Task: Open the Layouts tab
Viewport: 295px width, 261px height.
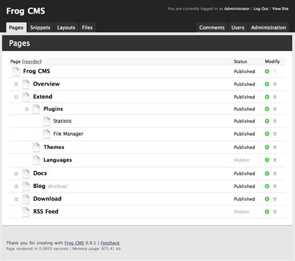Action: (66, 27)
